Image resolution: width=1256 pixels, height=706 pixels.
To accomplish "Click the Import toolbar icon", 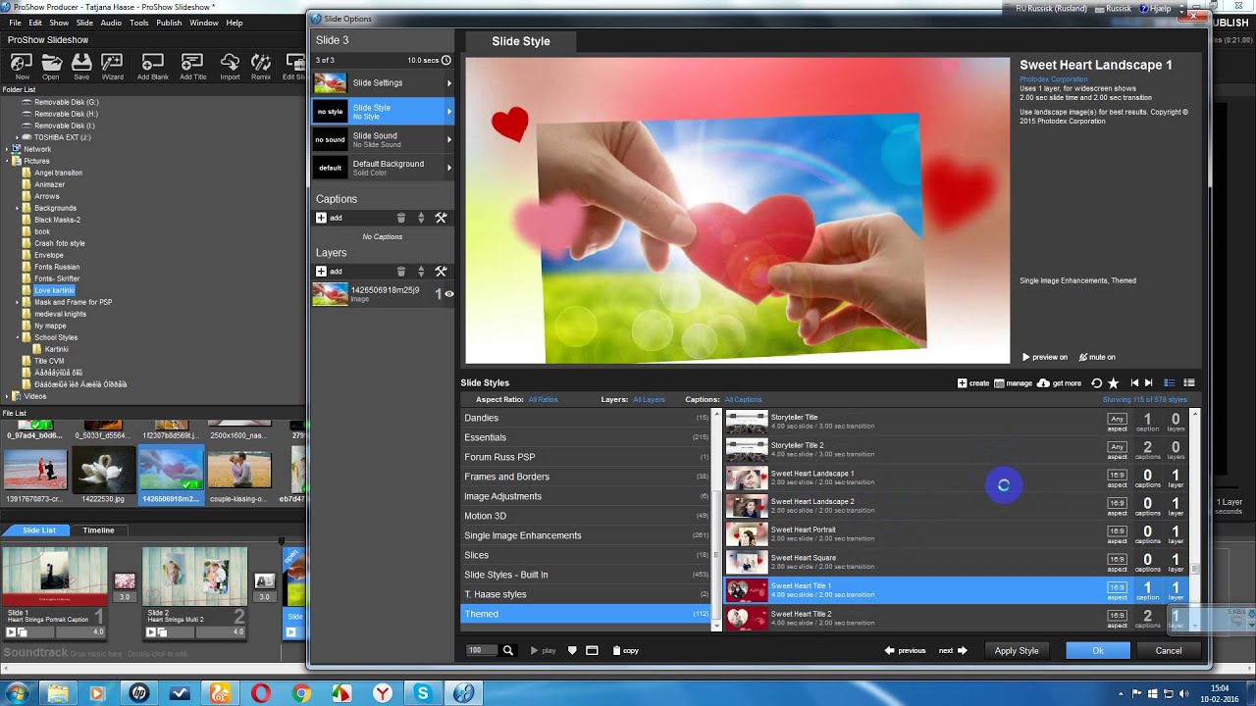I will click(230, 67).
